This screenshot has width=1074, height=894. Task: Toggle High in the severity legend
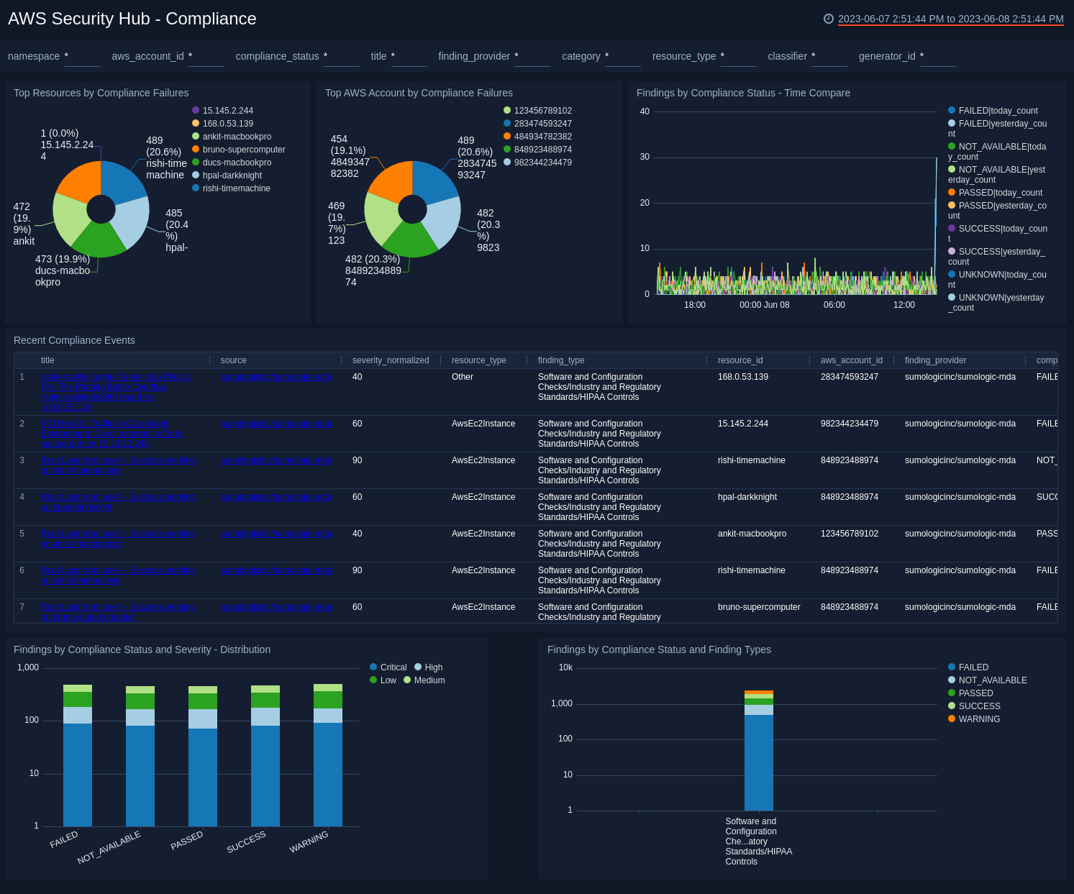(x=428, y=667)
